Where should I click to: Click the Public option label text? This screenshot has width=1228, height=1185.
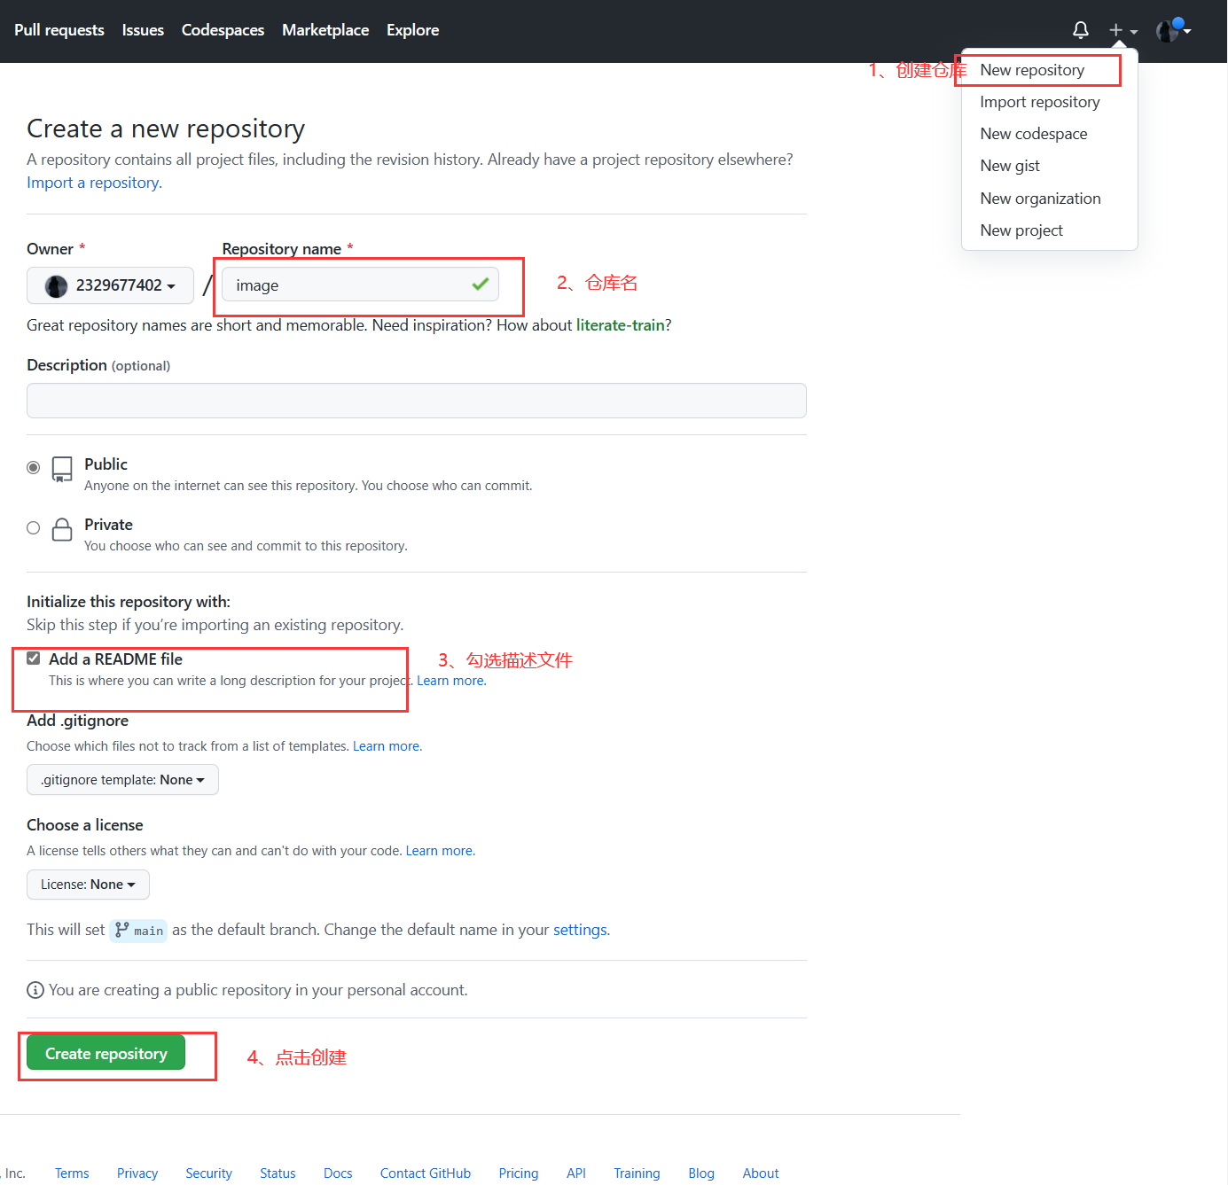(x=106, y=464)
